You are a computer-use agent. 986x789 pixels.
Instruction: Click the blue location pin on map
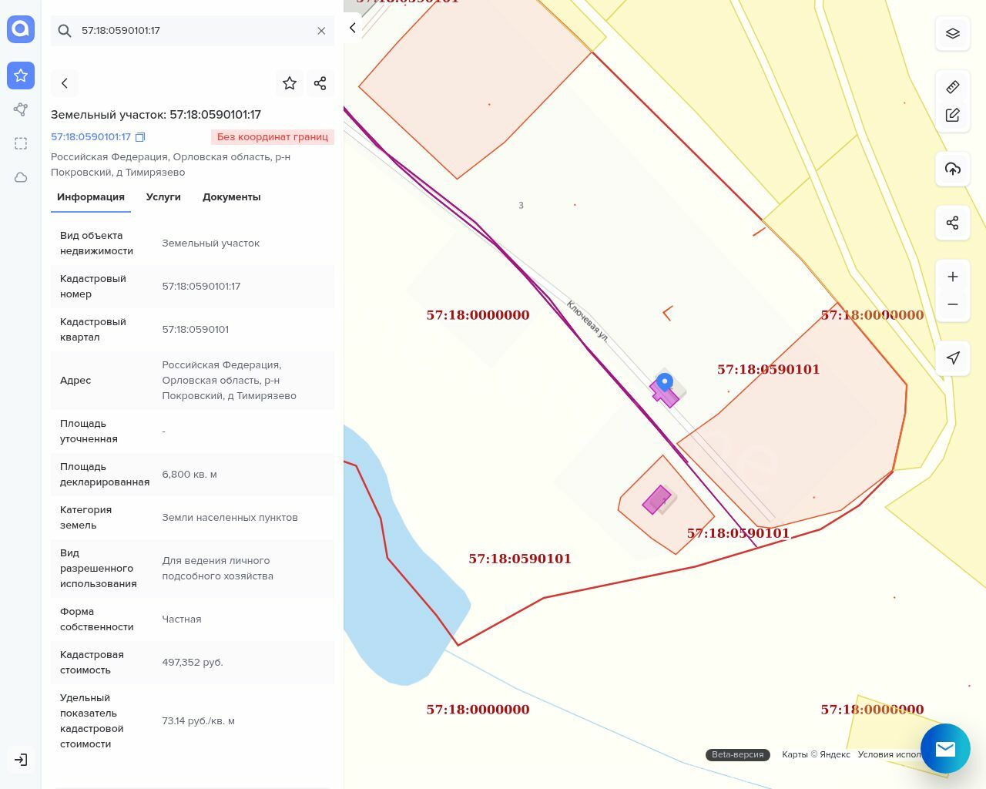tap(664, 381)
